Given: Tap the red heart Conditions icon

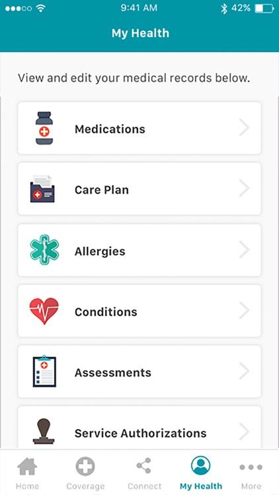Looking at the screenshot, I should tap(44, 311).
